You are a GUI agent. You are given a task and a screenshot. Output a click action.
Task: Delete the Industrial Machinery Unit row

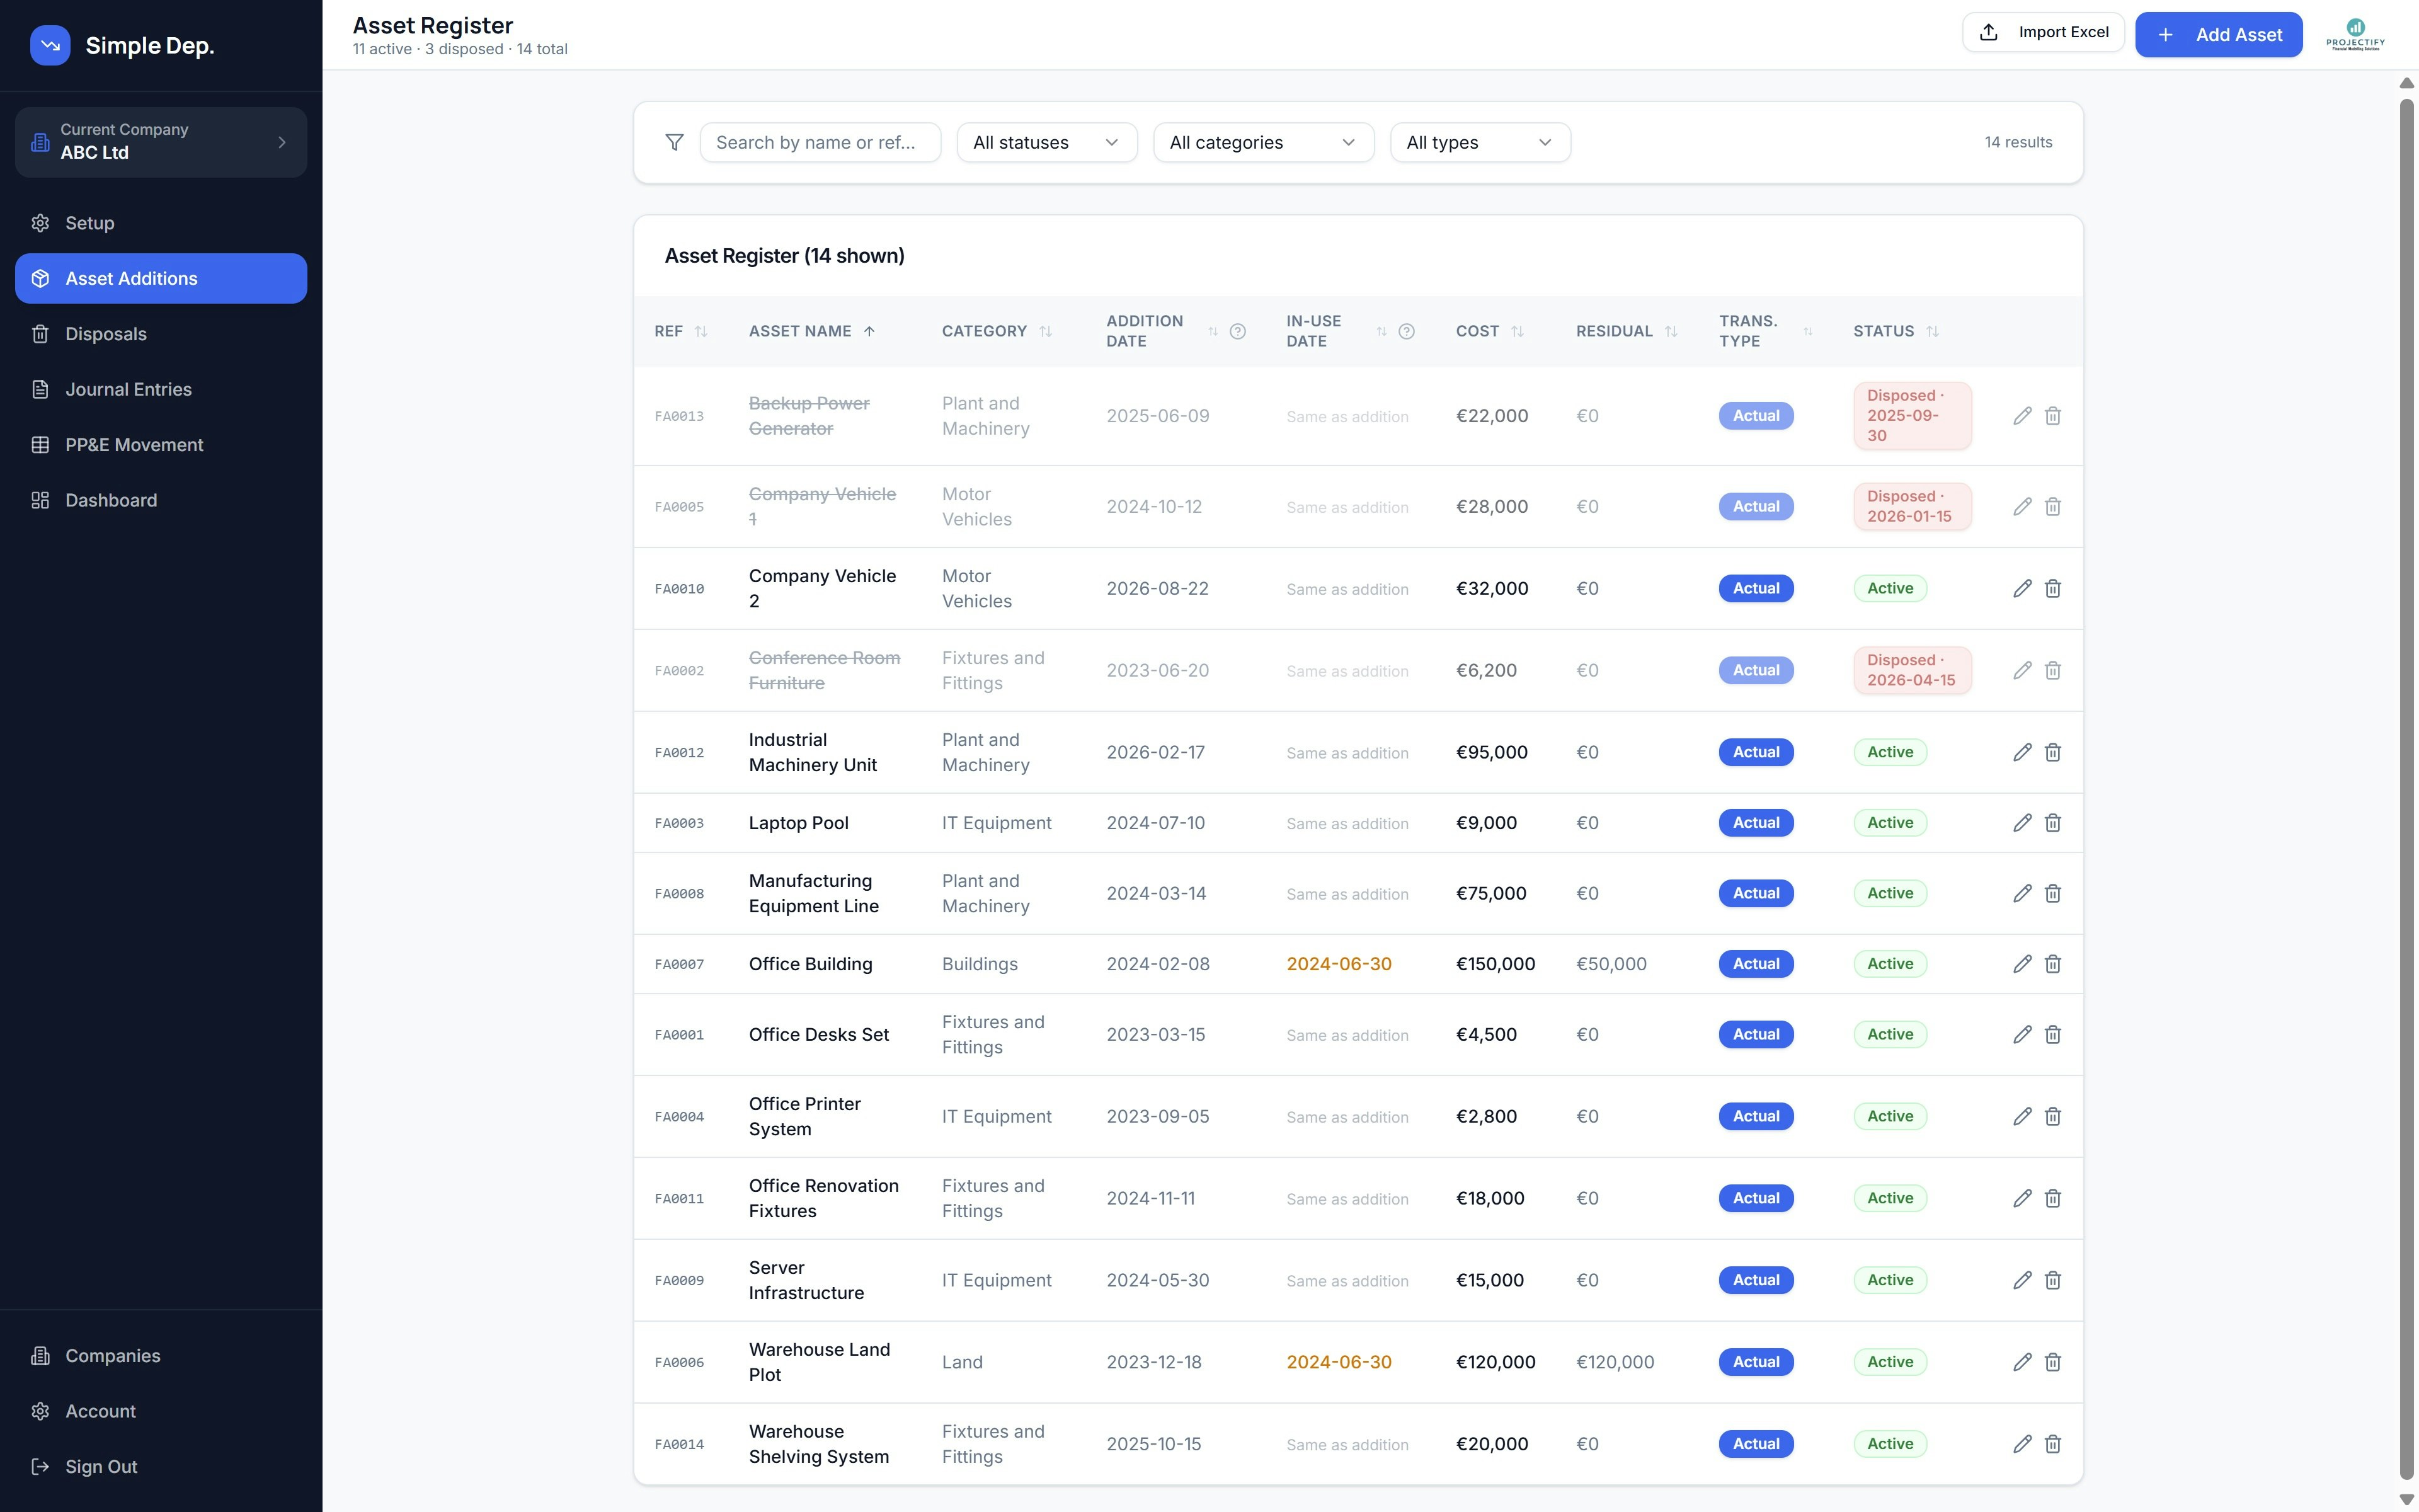pyautogui.click(x=2052, y=752)
